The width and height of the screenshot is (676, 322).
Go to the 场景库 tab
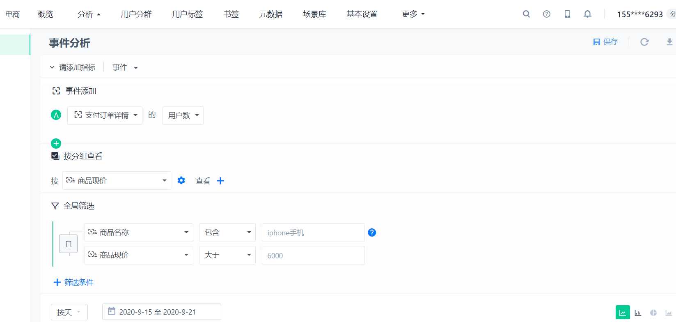click(314, 14)
